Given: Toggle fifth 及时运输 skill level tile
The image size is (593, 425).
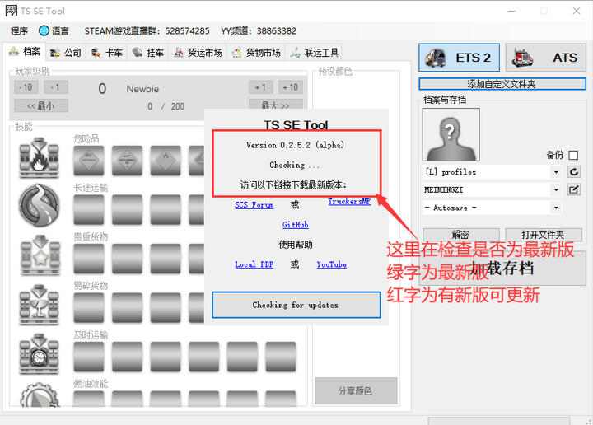Looking at the screenshot, I should 242,357.
